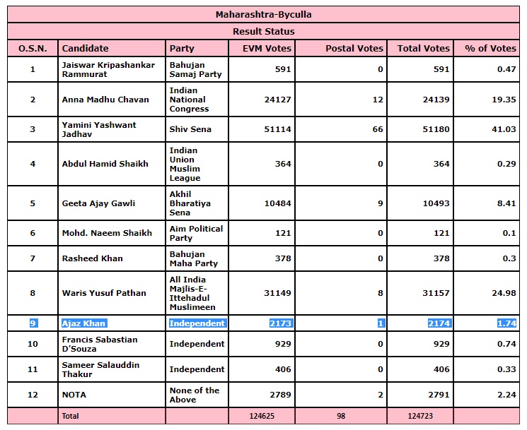The image size is (527, 430).
Task: Click the grand total 124723 cell
Action: coord(422,417)
